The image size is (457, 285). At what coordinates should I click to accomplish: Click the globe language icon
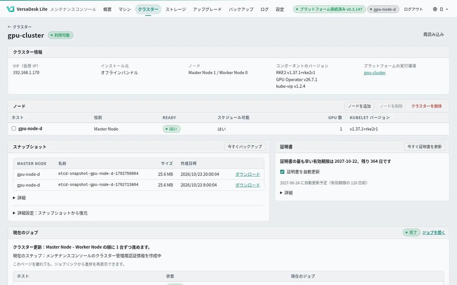click(x=435, y=9)
